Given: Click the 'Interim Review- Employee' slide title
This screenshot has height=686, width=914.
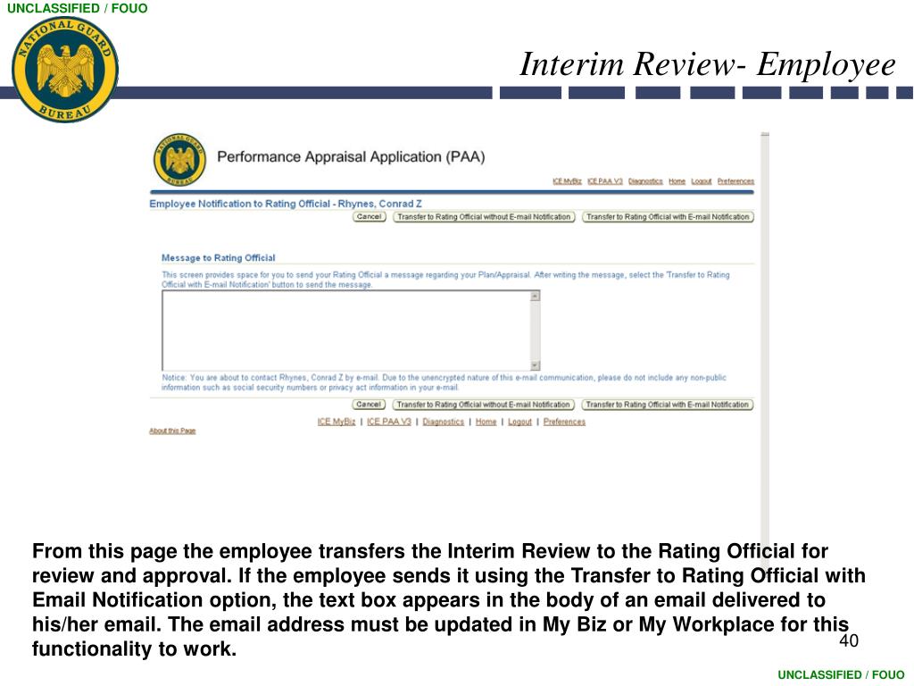Looking at the screenshot, I should pyautogui.click(x=708, y=64).
